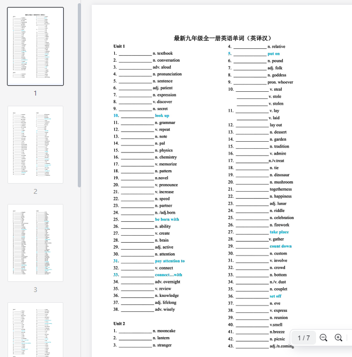Click the number 3 label under the thumbnail
This screenshot has height=357, width=352.
(35, 289)
